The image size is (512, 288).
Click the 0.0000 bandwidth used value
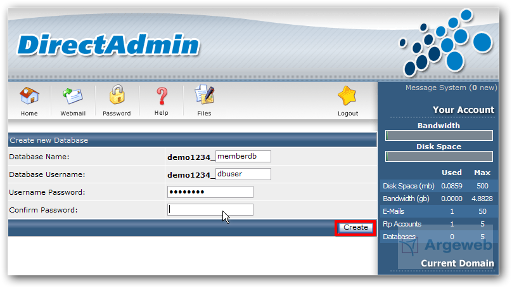(452, 199)
